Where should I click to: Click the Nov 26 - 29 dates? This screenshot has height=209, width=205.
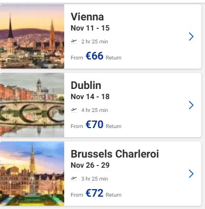[x=90, y=165]
